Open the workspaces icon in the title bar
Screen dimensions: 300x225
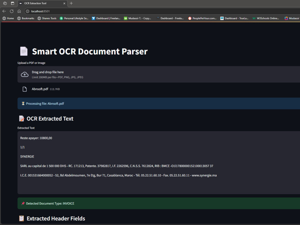[5, 3]
